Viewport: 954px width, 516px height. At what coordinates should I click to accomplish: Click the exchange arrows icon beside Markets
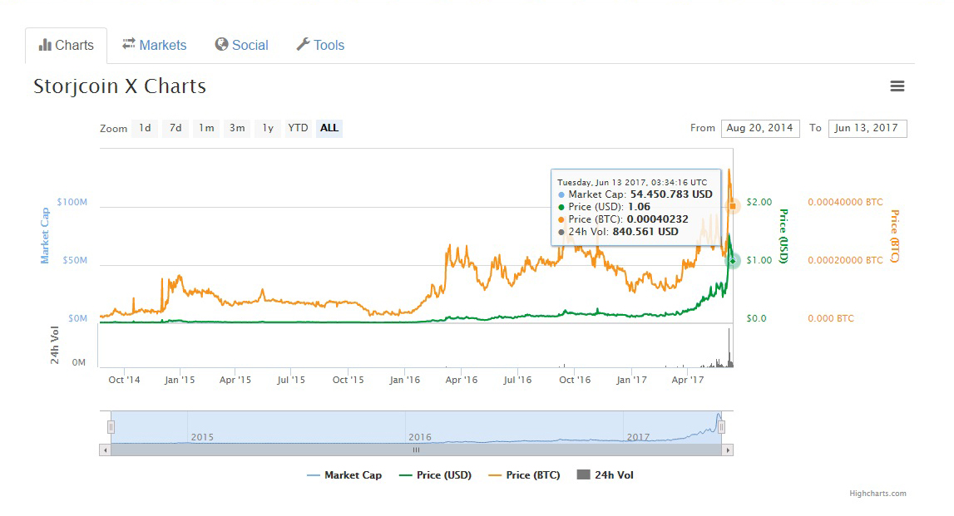128,44
